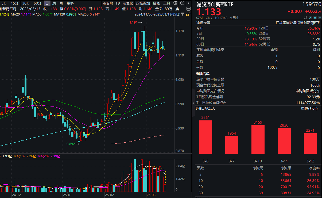Screen dimensions: 322x198
Task: Click the 3-12 net inflow bar
Action: (310, 143)
